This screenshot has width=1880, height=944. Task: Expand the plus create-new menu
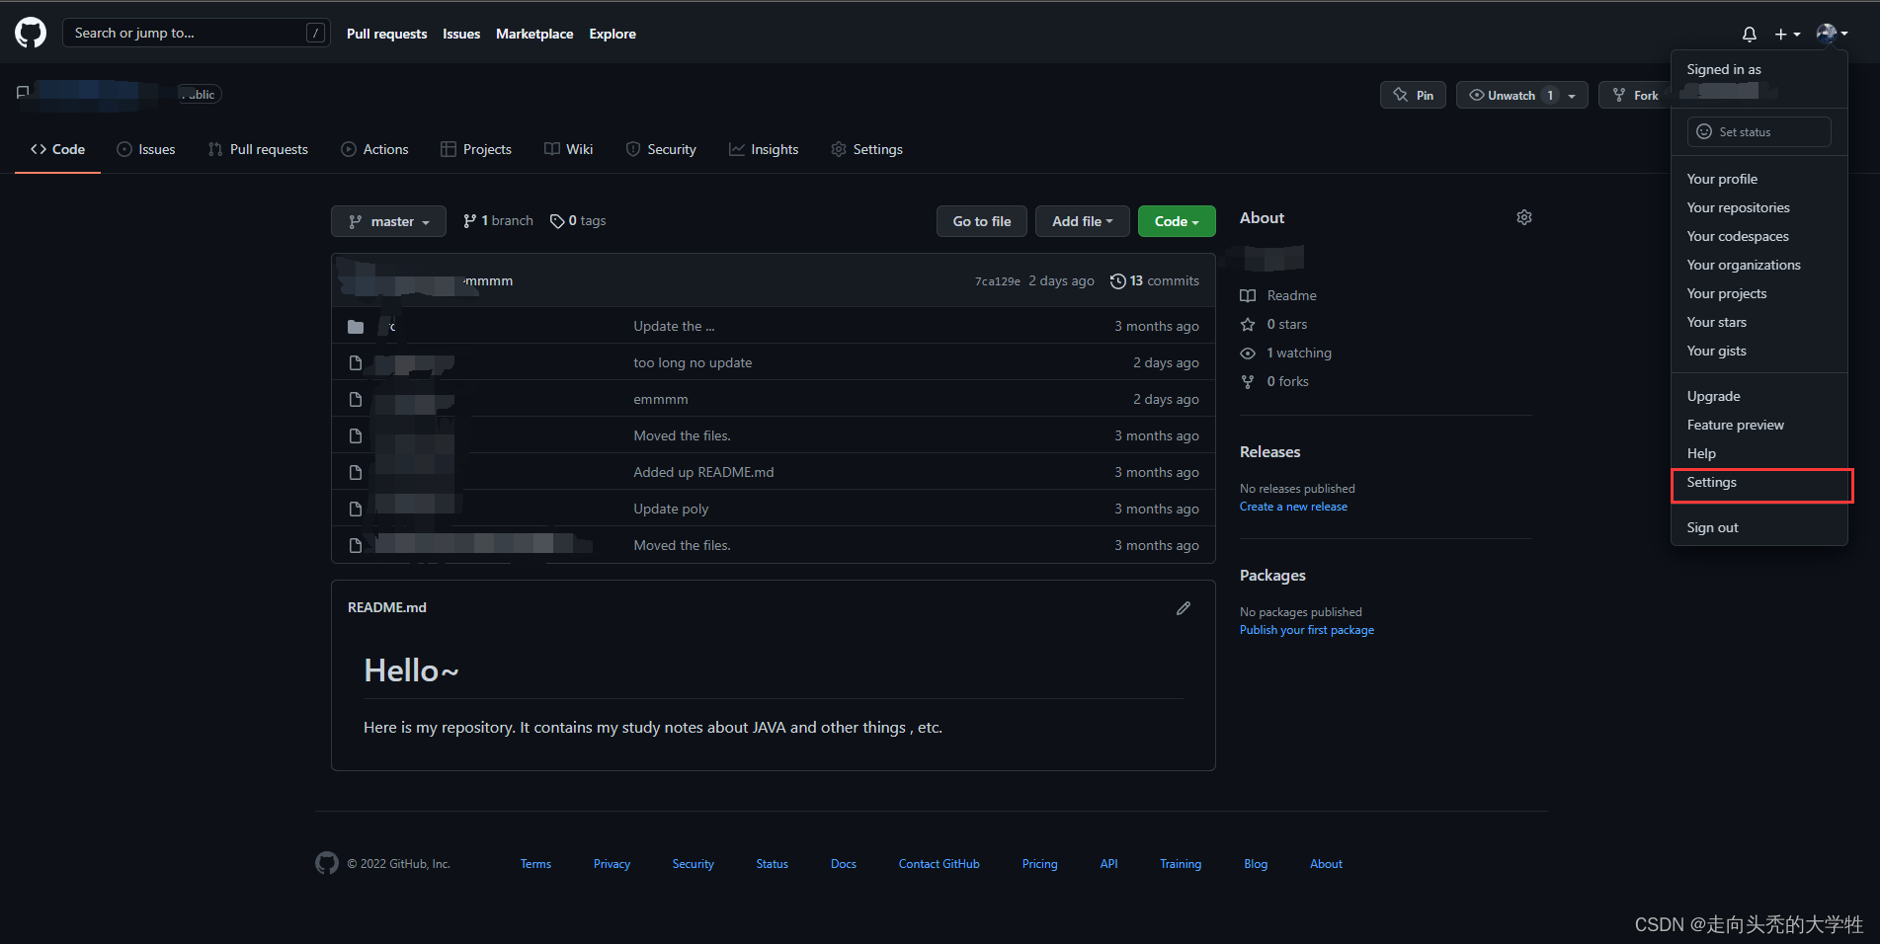coord(1787,34)
